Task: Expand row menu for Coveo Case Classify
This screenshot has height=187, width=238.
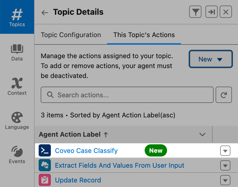Action: (225, 151)
